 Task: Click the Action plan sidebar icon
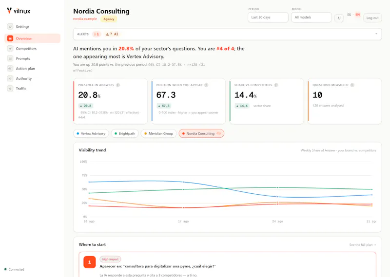coord(10,68)
